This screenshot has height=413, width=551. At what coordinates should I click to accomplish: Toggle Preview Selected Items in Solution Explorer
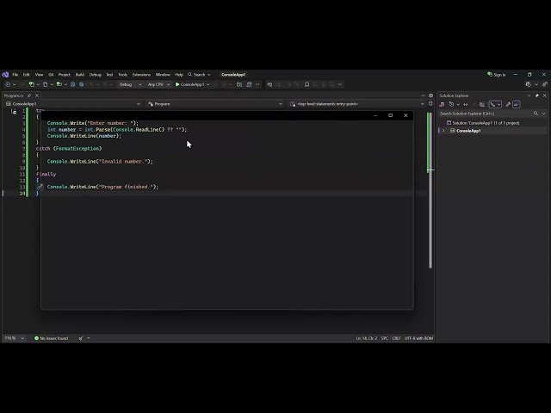coord(517,104)
